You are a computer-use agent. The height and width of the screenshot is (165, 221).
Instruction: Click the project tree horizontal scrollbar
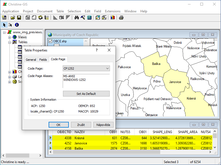pyautogui.click(x=17, y=155)
